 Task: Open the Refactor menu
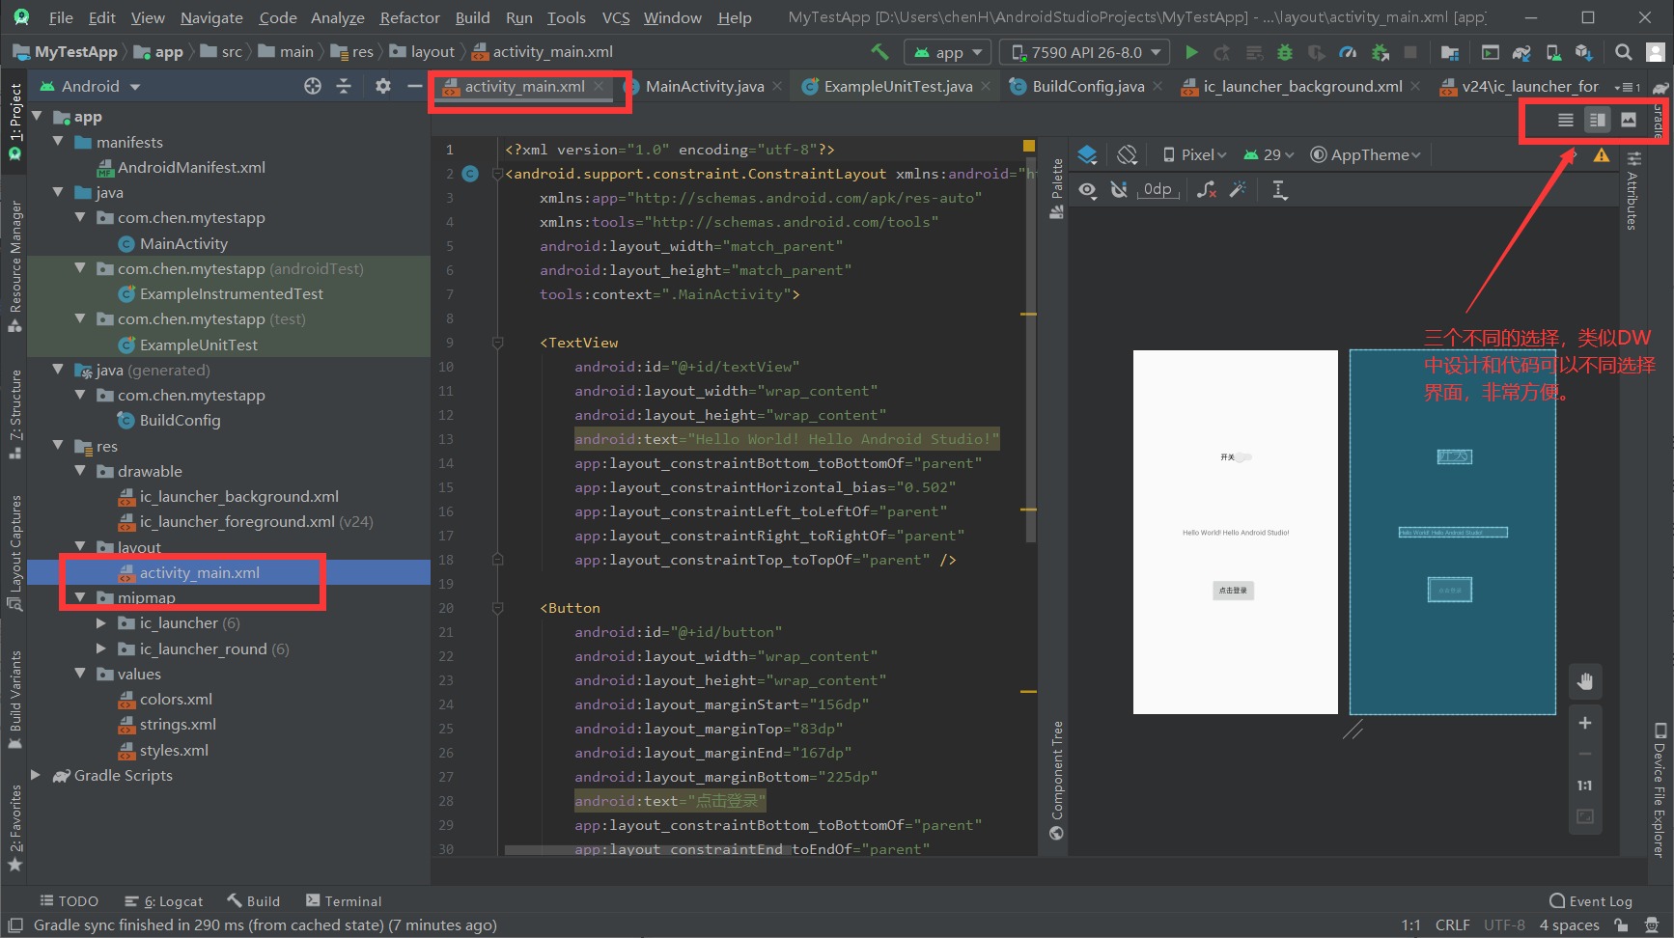(409, 17)
